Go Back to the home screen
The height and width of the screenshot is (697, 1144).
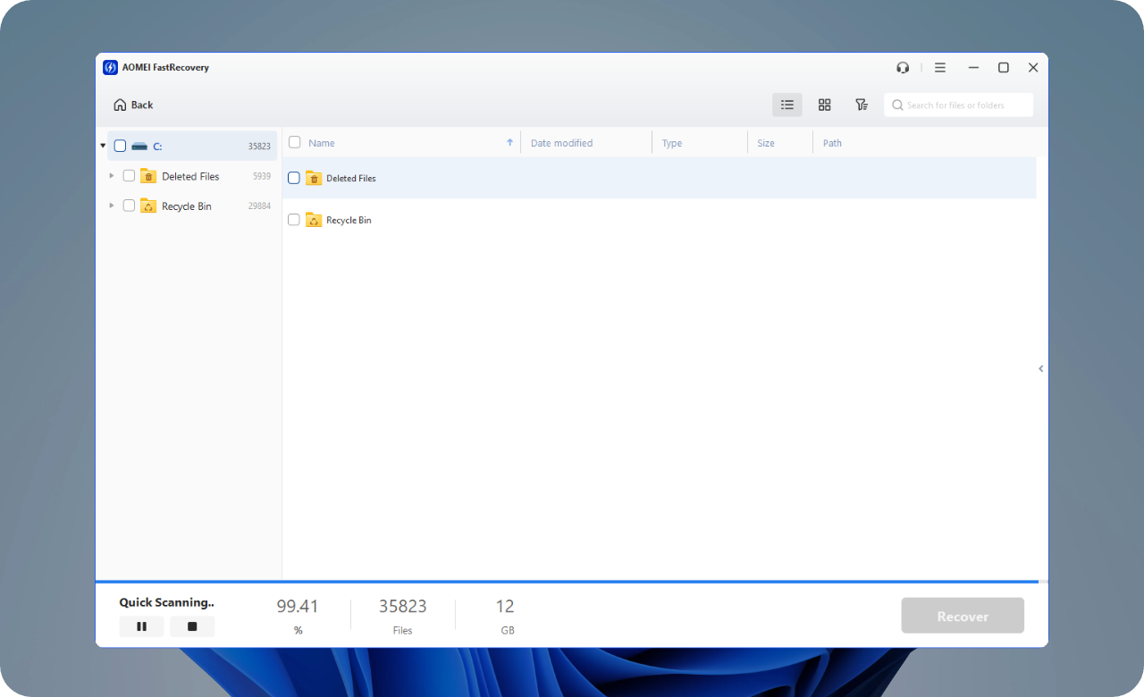[133, 105]
